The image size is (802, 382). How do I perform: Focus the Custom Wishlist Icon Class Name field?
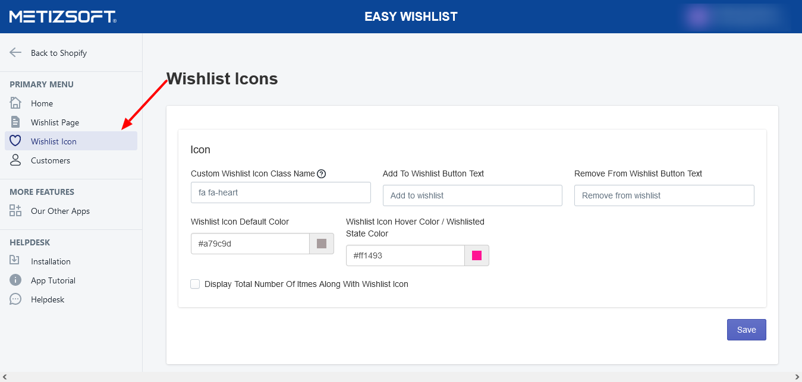coord(281,192)
